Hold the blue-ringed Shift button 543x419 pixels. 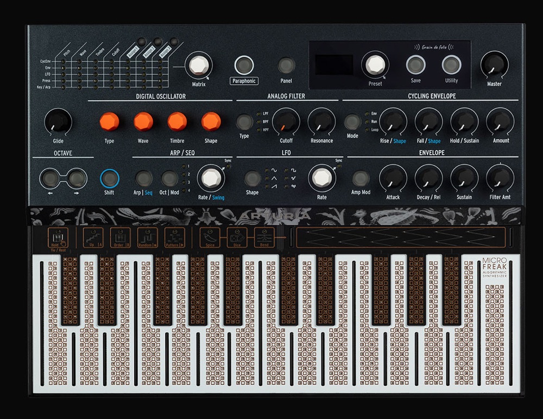(110, 179)
